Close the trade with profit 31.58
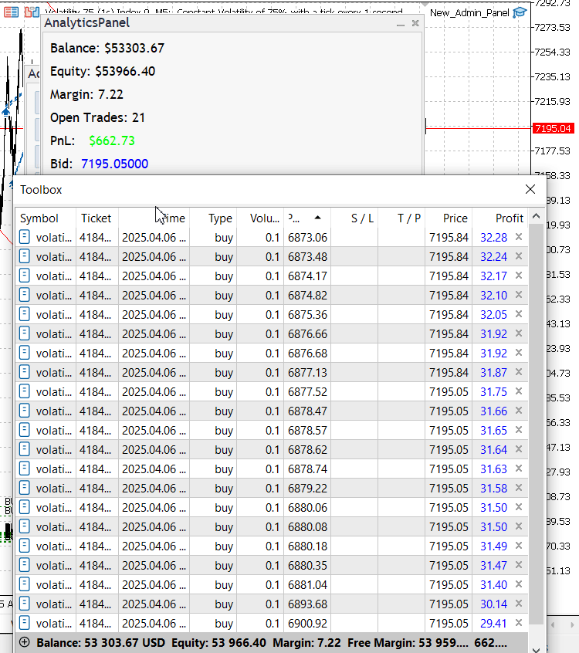Screen dimensions: 579x653 point(519,488)
